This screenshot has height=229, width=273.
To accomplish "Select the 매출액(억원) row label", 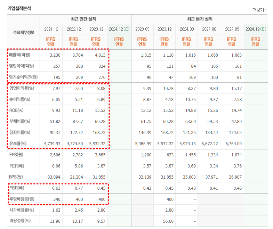I will tap(20, 55).
